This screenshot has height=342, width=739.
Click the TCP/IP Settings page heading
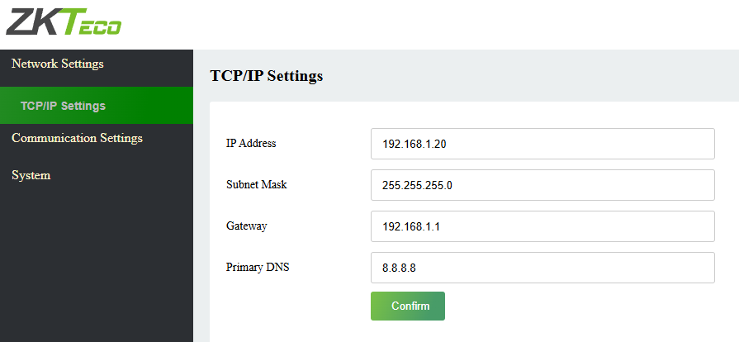267,76
